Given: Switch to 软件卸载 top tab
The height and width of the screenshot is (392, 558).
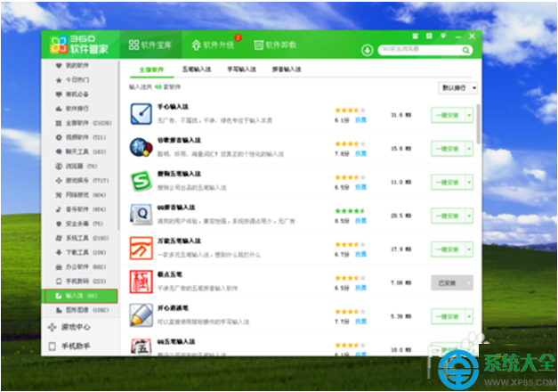Looking at the screenshot, I should [275, 45].
